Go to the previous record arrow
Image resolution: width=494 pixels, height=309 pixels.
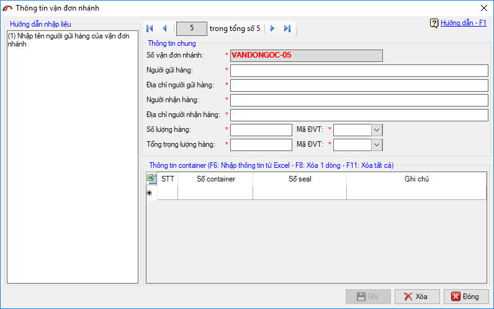pyautogui.click(x=164, y=28)
